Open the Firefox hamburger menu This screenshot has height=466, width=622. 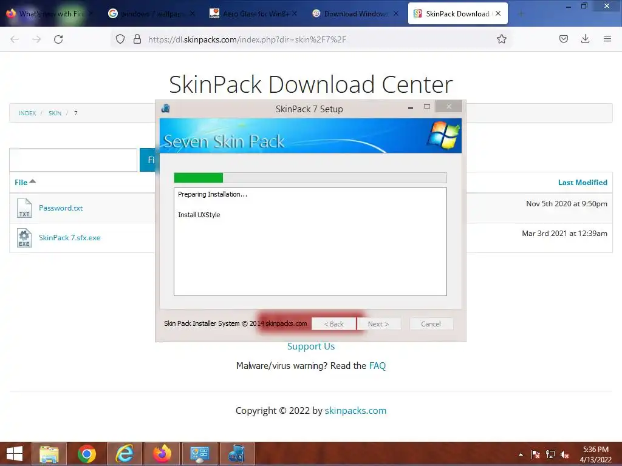(x=607, y=39)
